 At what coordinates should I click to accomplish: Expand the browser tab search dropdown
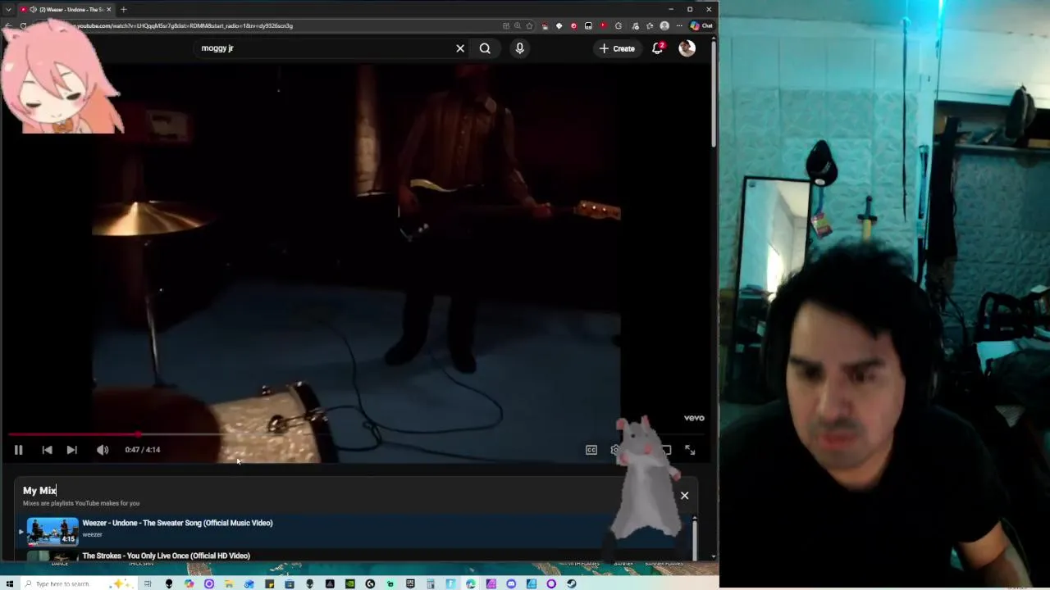click(x=8, y=9)
